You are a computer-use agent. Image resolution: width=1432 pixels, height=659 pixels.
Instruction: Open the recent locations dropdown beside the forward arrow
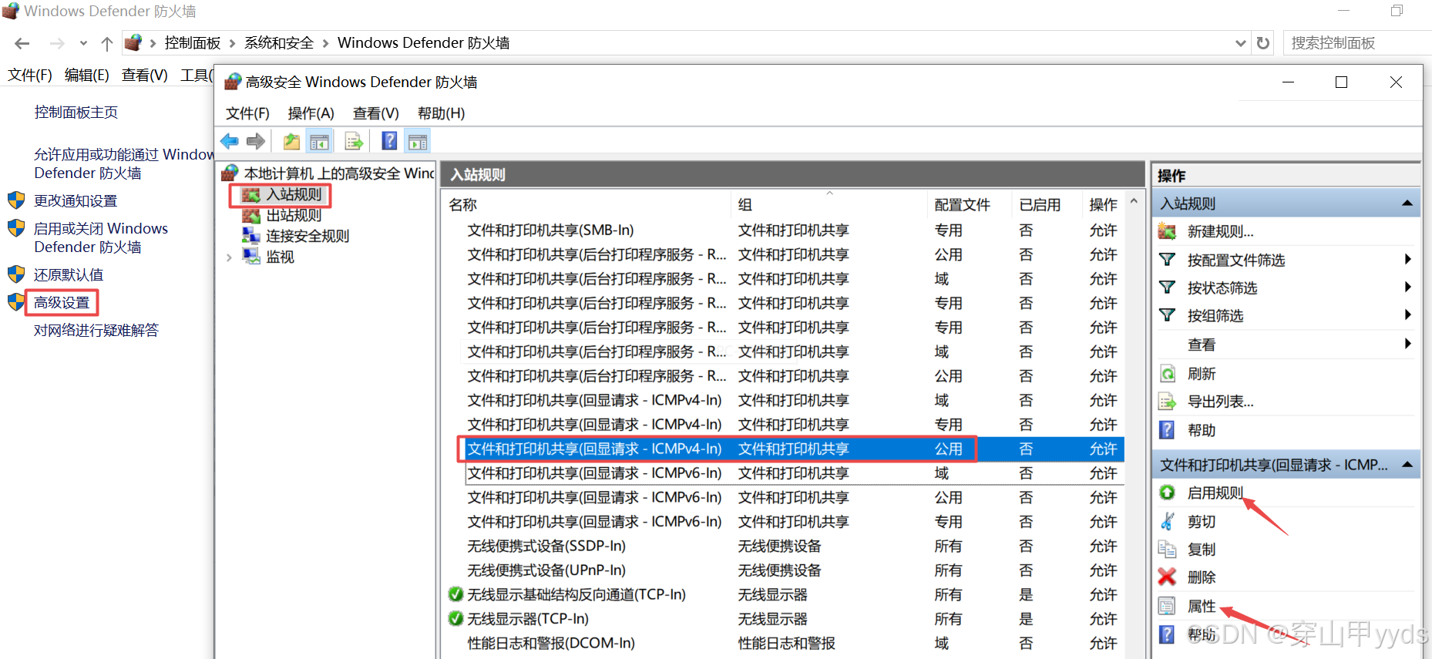coord(83,44)
